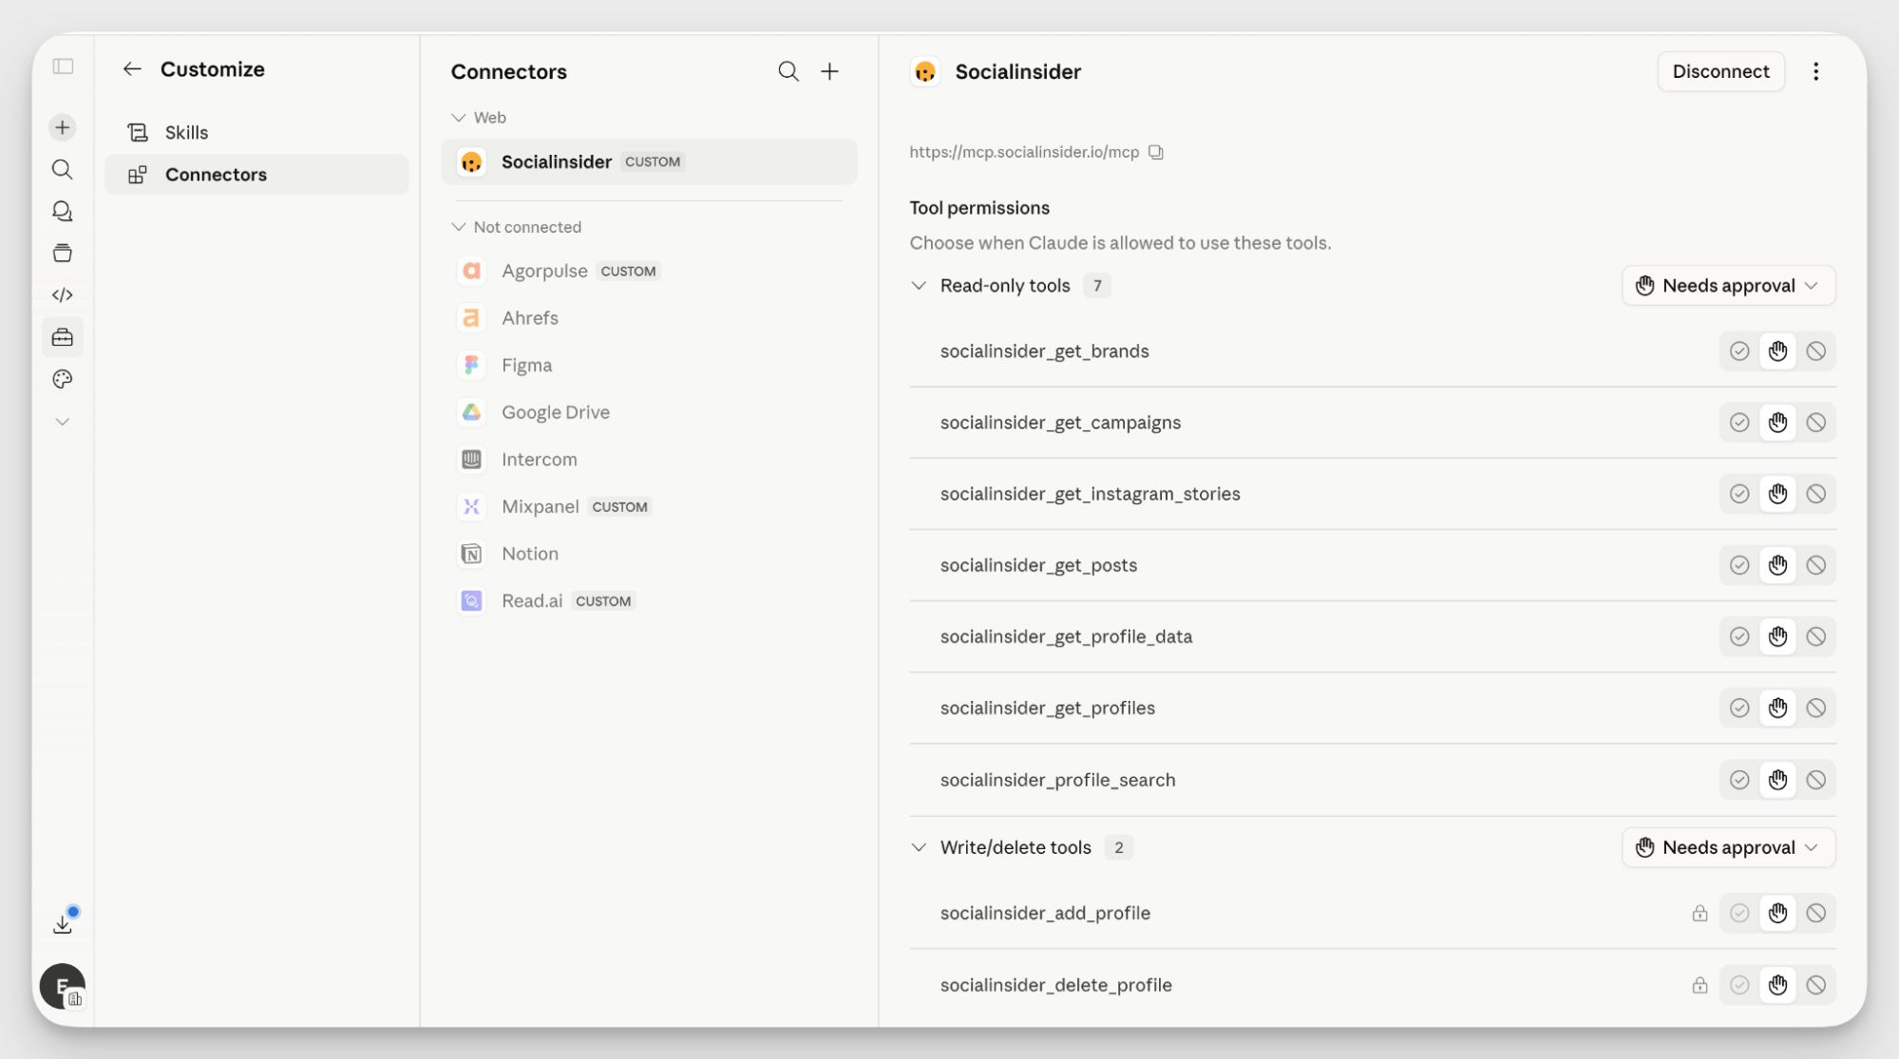Add a new connector with plus
This screenshot has height=1059, width=1899.
pos(830,71)
